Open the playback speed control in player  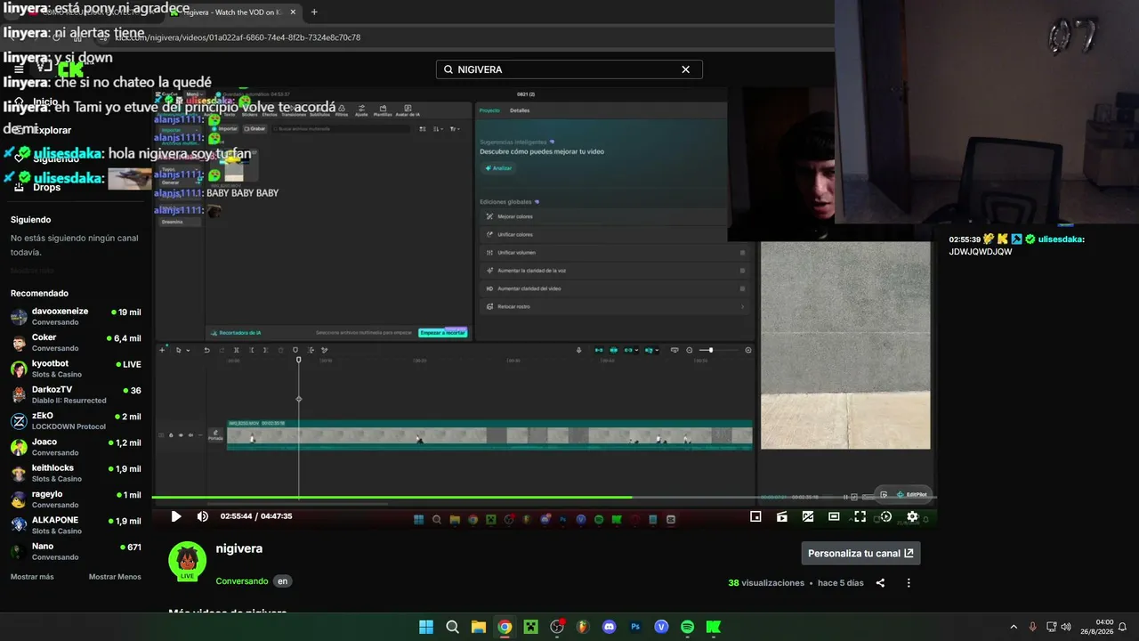pos(885,516)
